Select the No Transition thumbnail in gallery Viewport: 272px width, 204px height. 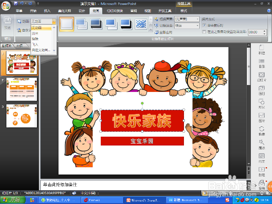click(x=66, y=24)
